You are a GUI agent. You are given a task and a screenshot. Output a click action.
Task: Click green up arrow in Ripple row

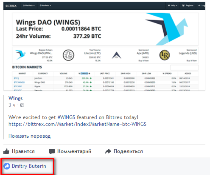point(91,86)
